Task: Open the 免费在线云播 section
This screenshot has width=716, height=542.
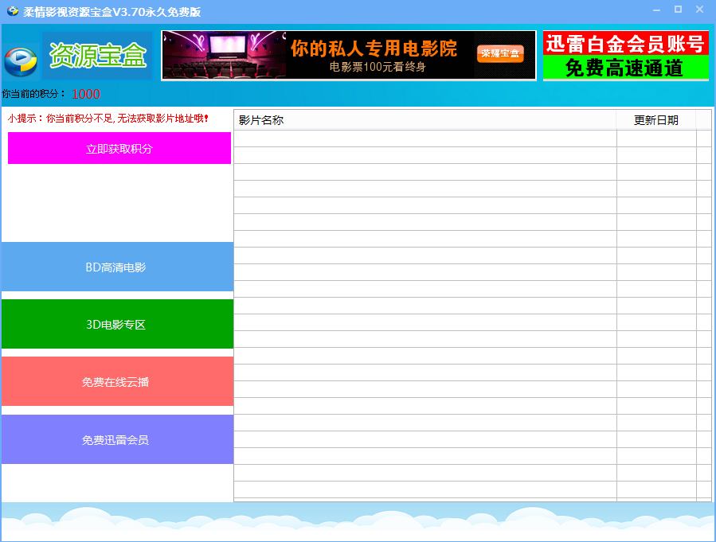Action: 116,381
